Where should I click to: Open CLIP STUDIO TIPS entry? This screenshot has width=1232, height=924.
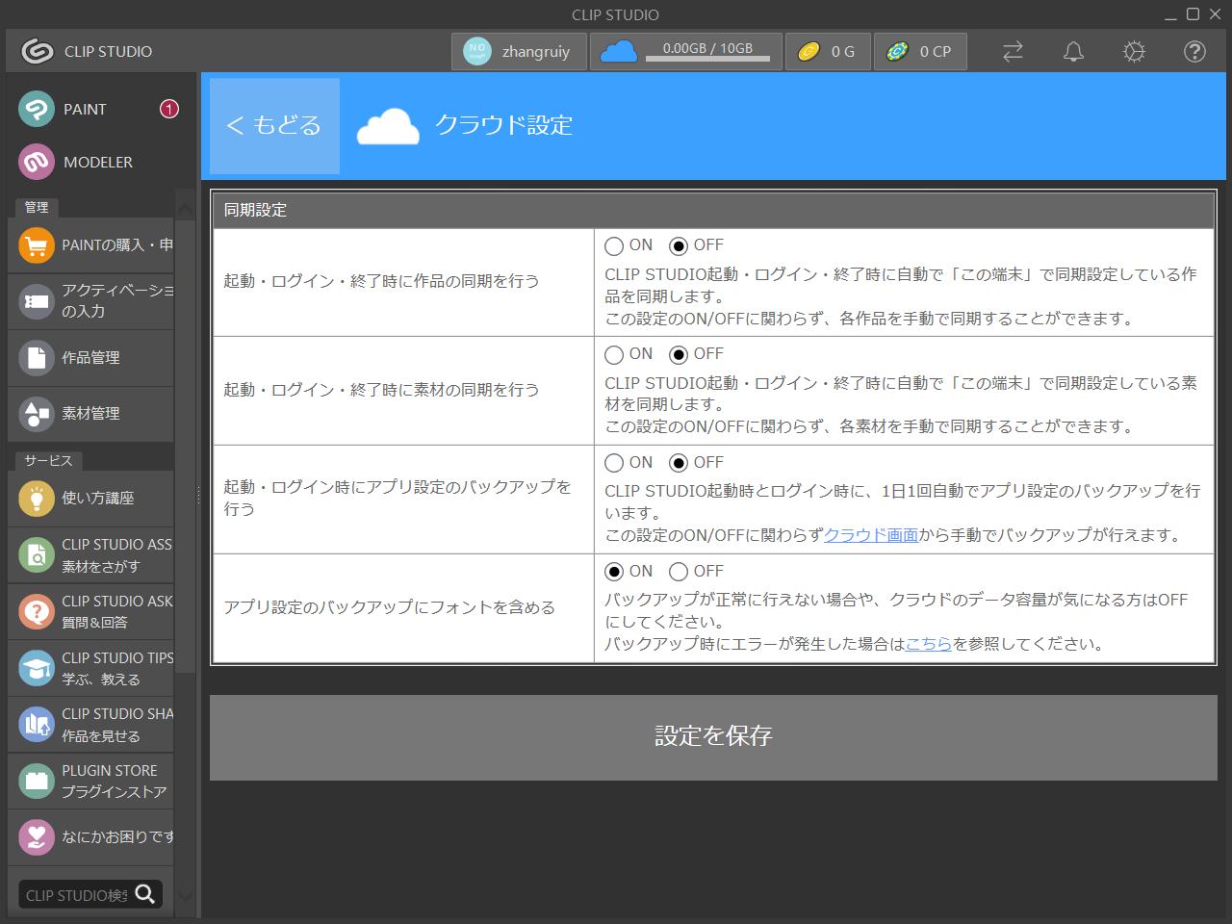(x=36, y=668)
